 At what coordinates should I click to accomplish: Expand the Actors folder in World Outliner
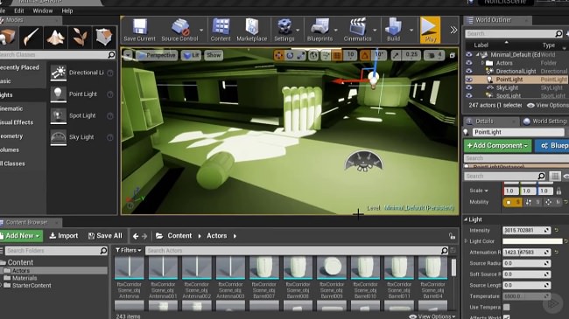click(483, 63)
